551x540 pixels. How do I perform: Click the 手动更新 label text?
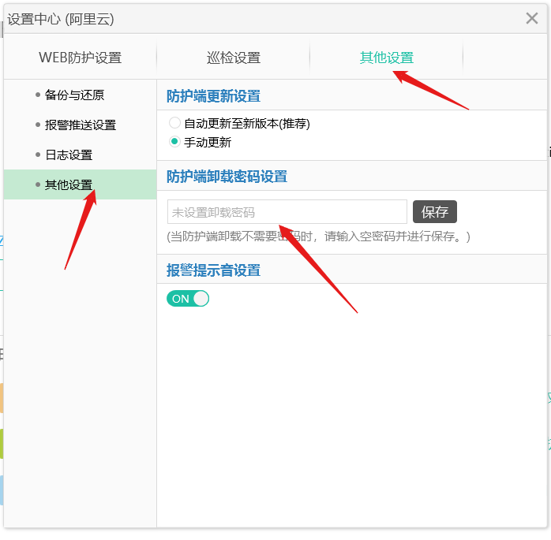208,142
